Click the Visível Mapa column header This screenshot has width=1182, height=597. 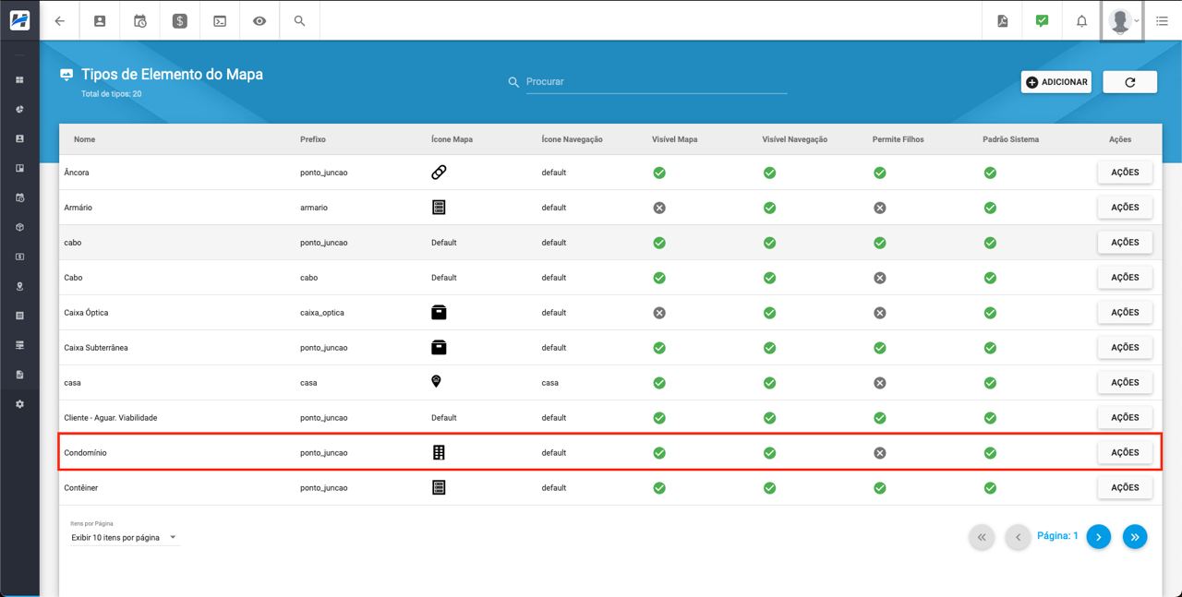(675, 139)
